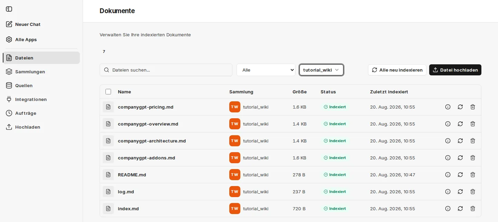
Task: Open file companygpt-architecture.md
Action: point(152,141)
